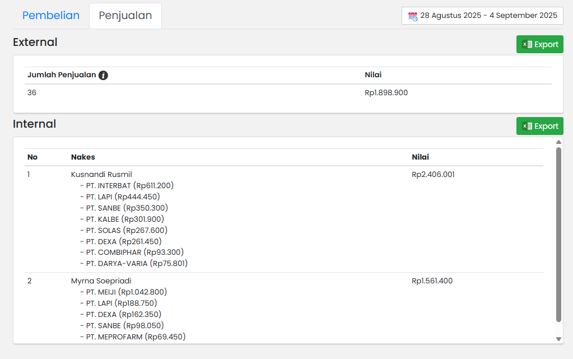Switch to the Pembelian tab
This screenshot has height=359, width=573.
51,16
